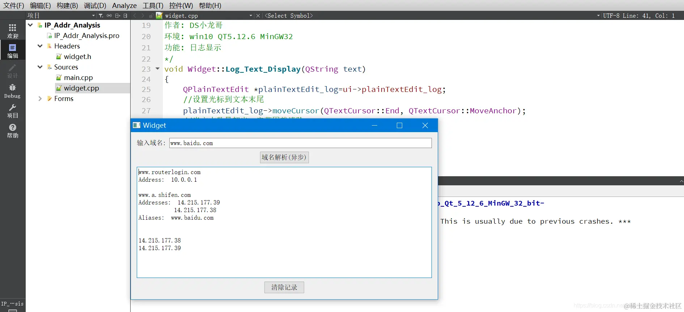The image size is (684, 312).
Task: Click the 'Aliases: www.baidu.com' log line
Action: click(176, 218)
